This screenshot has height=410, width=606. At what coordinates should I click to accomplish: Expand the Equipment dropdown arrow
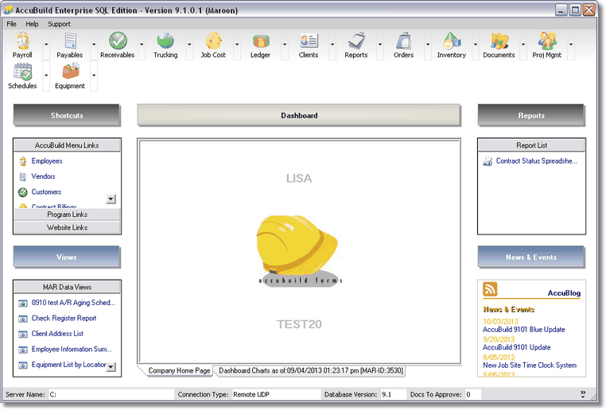point(94,75)
